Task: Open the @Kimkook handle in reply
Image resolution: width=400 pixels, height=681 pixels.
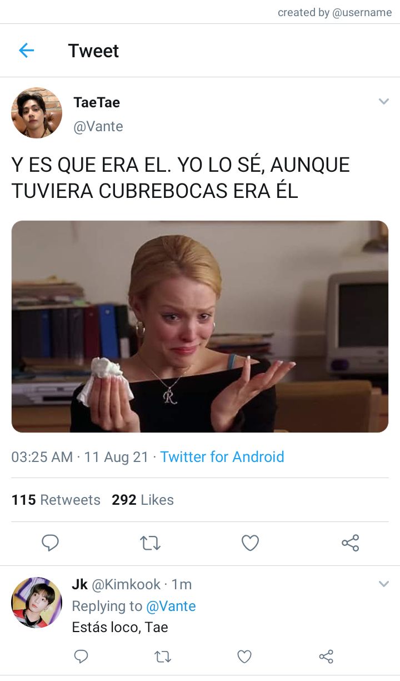Action: coord(126,584)
